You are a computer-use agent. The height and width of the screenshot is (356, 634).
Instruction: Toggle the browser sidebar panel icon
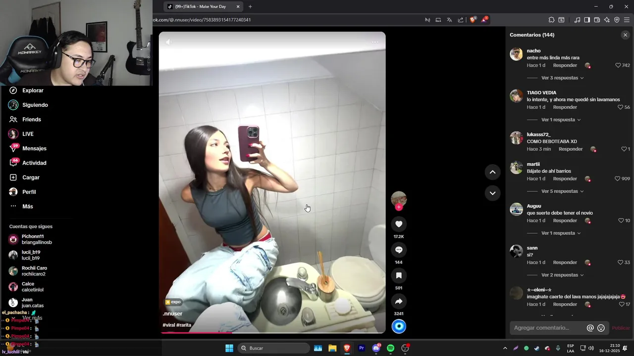[587, 20]
